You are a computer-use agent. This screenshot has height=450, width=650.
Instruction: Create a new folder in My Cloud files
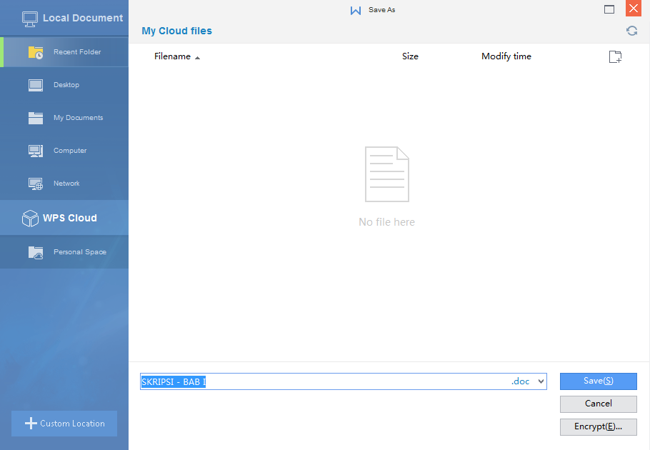[615, 56]
